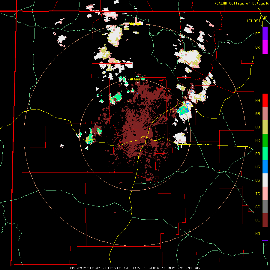
Task: Click the UK legend label
Action: tap(257, 47)
